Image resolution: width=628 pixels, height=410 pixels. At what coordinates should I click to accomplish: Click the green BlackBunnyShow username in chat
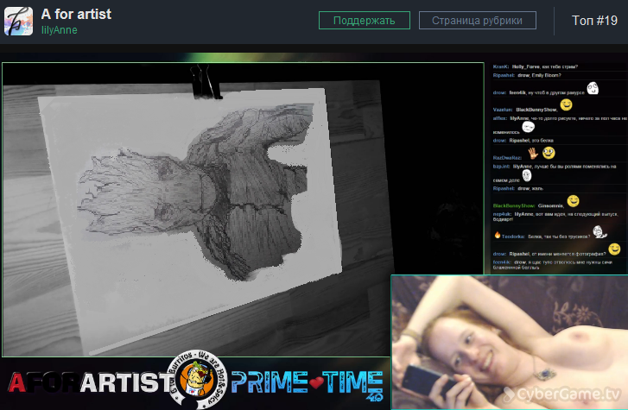click(x=514, y=205)
